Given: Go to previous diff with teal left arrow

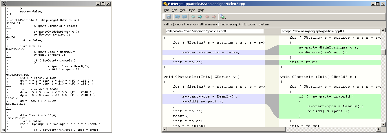Looking at the screenshot, I should pos(193,17).
